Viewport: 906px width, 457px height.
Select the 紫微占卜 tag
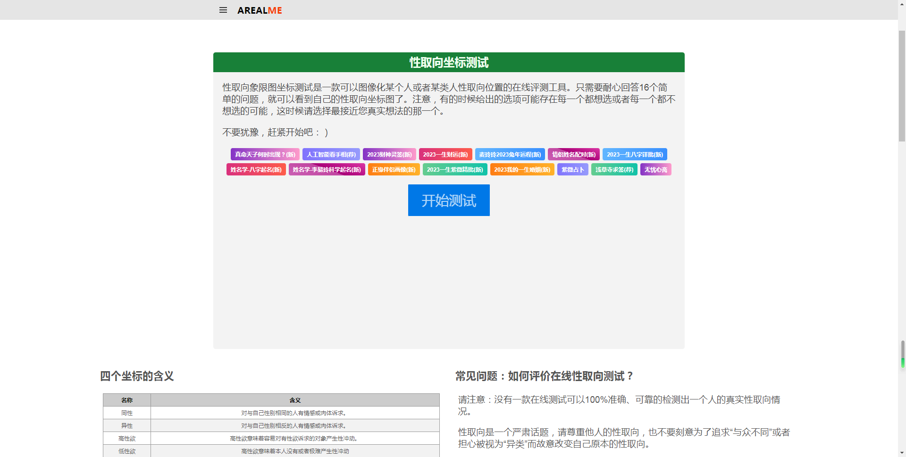[572, 170]
